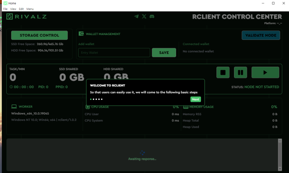Click the Memory Usage icon
This screenshot has width=289, height=173.
(185, 107)
